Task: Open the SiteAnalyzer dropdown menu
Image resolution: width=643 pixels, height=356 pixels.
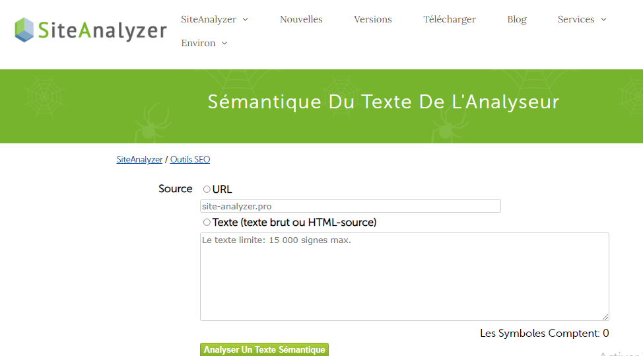Action: point(215,19)
